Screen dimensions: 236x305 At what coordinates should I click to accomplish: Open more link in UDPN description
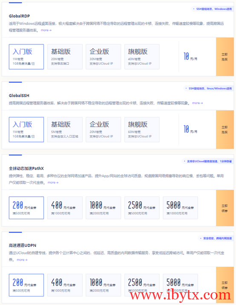(22, 260)
